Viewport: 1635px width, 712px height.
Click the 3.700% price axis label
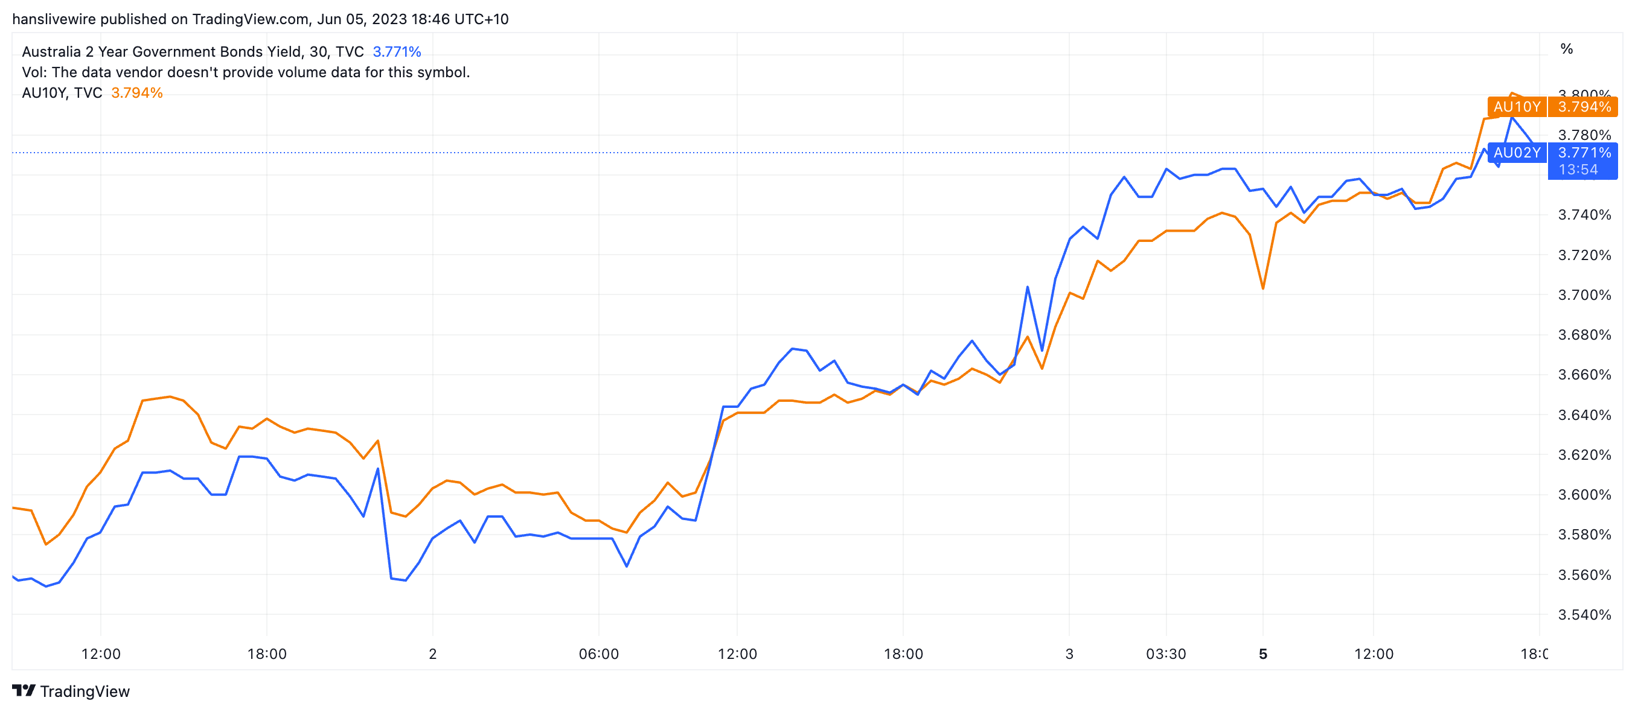(1584, 295)
